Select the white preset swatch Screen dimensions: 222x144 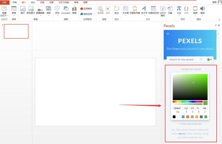(179, 117)
